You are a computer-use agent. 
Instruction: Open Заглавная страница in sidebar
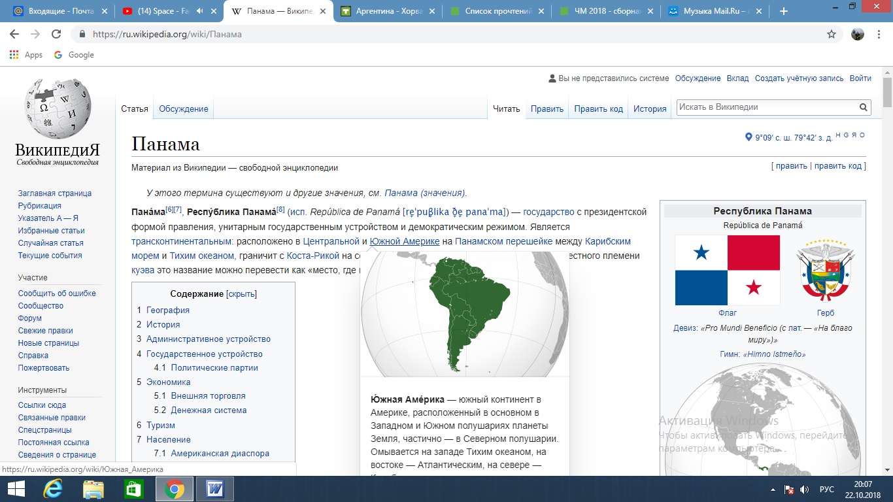pyautogui.click(x=55, y=193)
